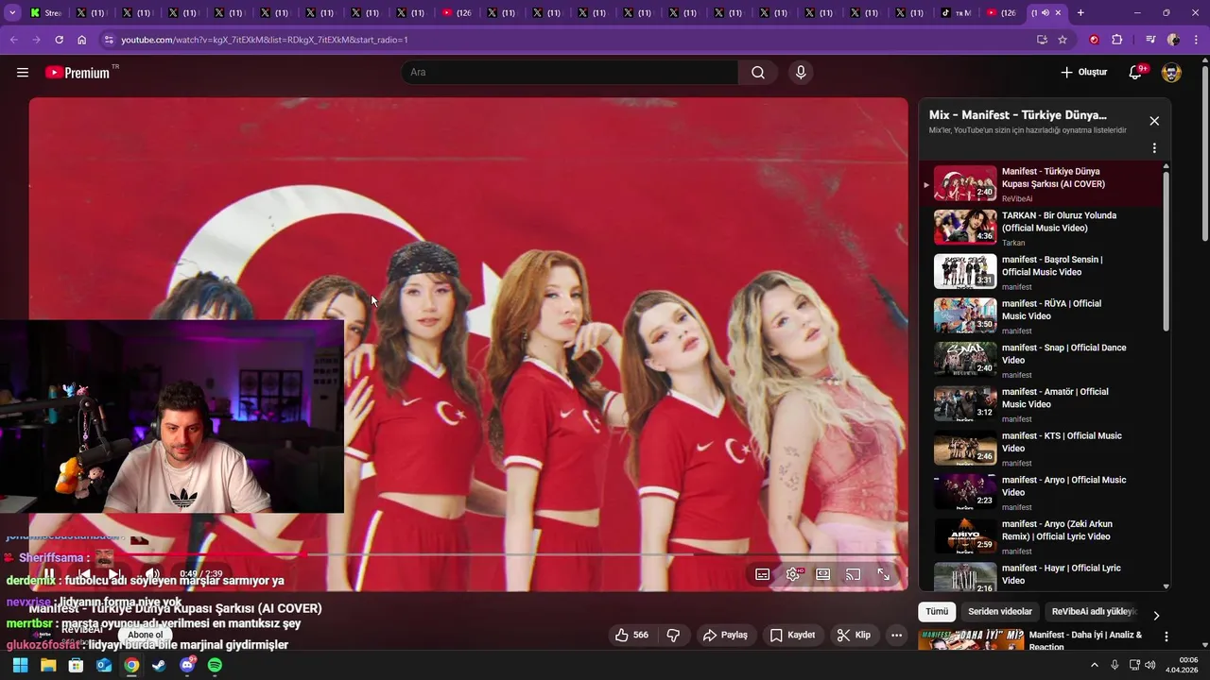This screenshot has width=1210, height=680.
Task: Open the Chrome three-dot menu
Action: click(1197, 40)
